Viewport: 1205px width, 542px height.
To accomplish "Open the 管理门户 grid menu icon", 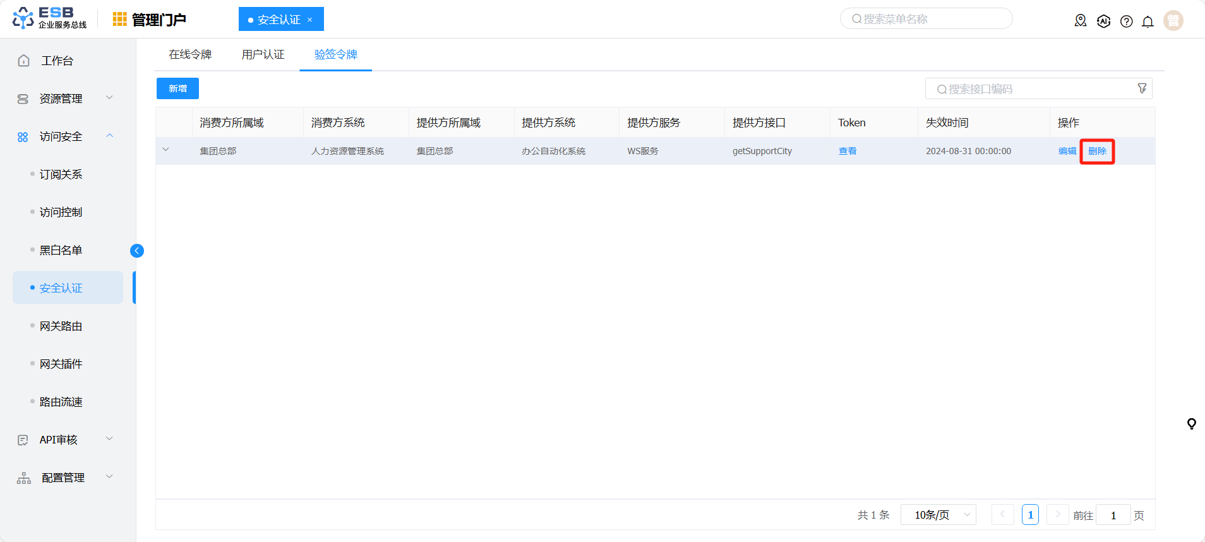I will [x=119, y=20].
